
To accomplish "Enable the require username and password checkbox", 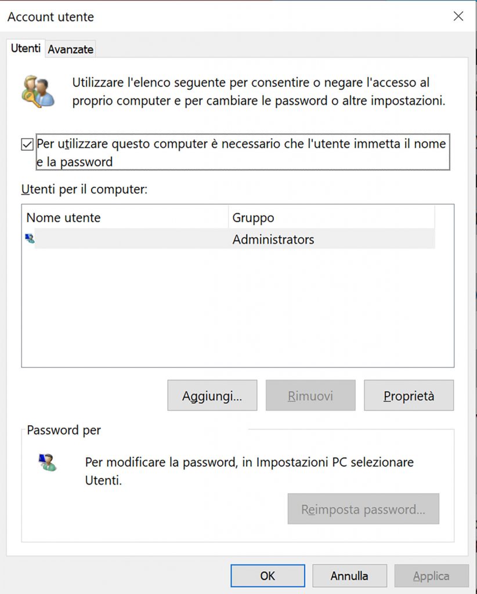I will click(x=27, y=143).
